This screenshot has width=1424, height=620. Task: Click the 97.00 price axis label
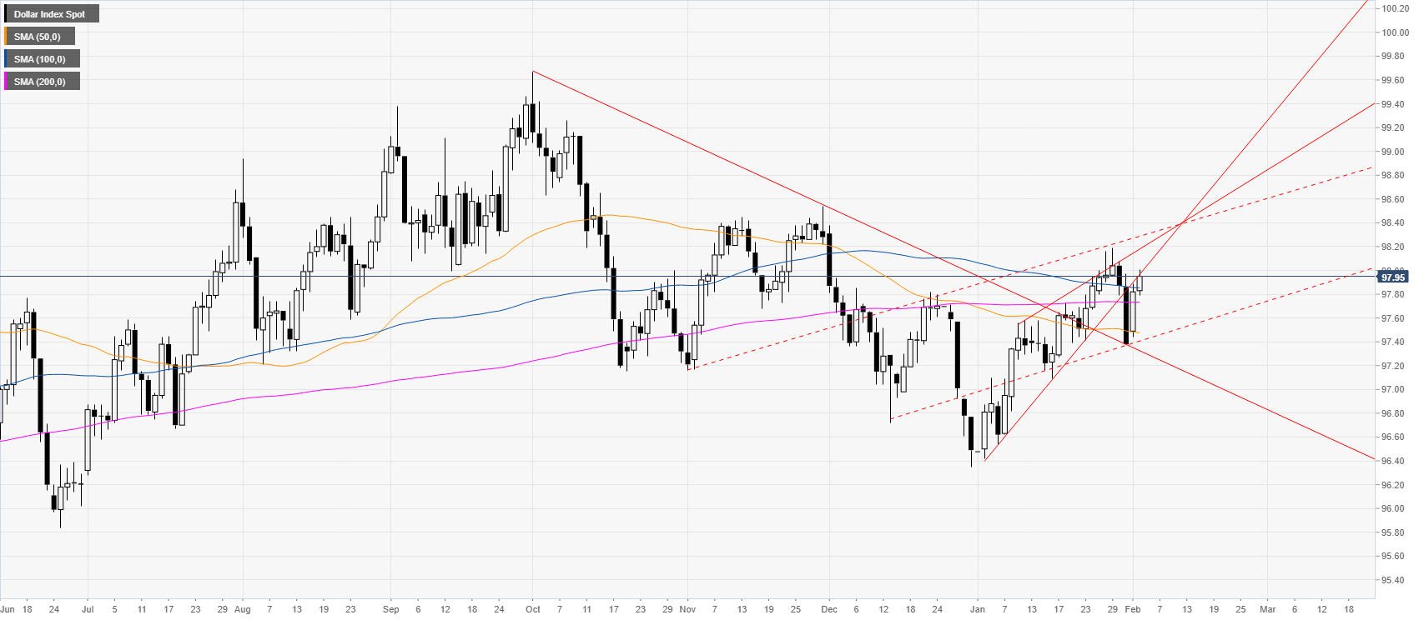coord(1392,389)
